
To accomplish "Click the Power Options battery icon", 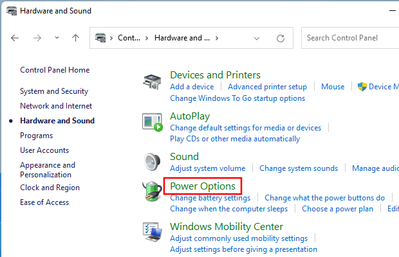I will pos(152,191).
